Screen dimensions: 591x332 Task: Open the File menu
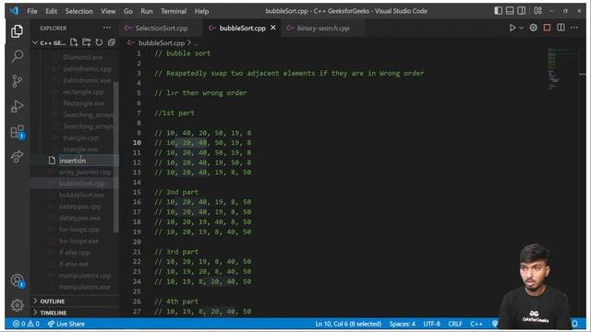[x=32, y=11]
